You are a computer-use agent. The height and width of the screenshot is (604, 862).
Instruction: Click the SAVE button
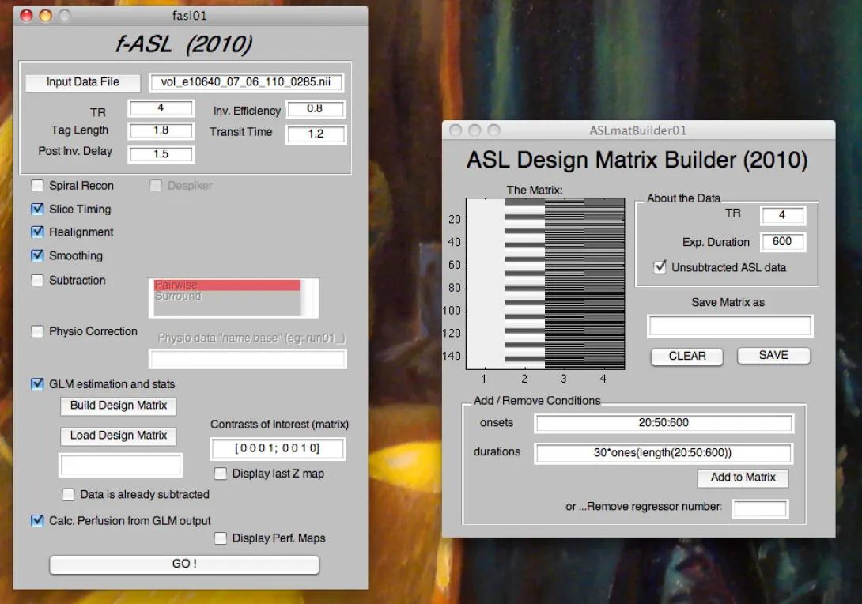pyautogui.click(x=773, y=356)
